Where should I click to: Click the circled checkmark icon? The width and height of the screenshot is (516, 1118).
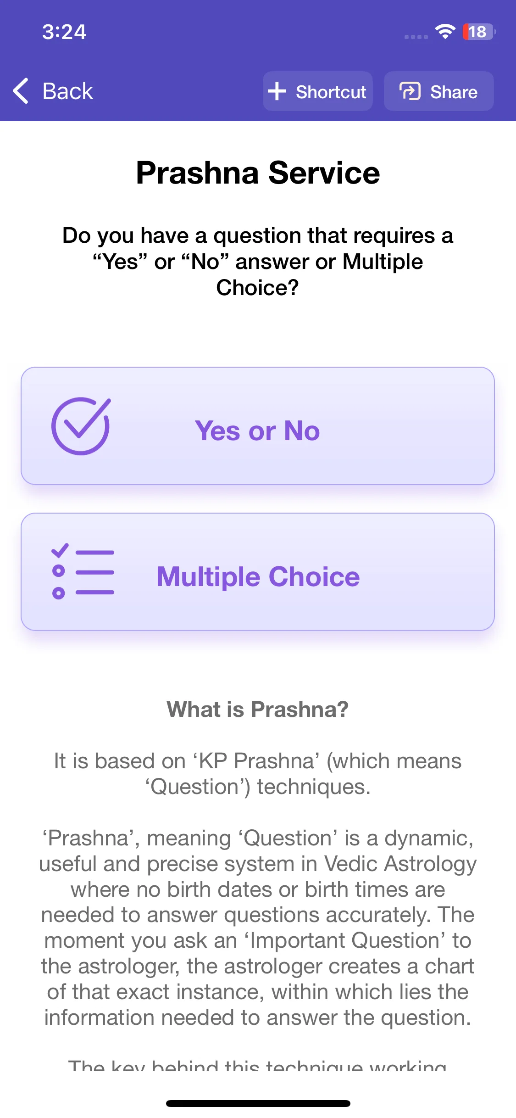click(81, 426)
